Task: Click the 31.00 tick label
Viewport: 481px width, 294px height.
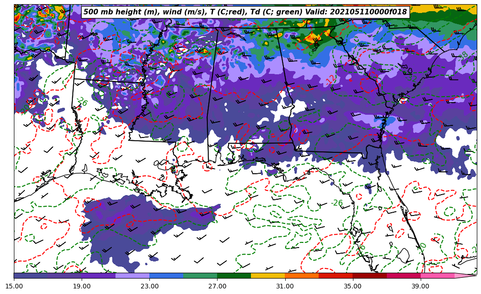Action: (x=285, y=286)
